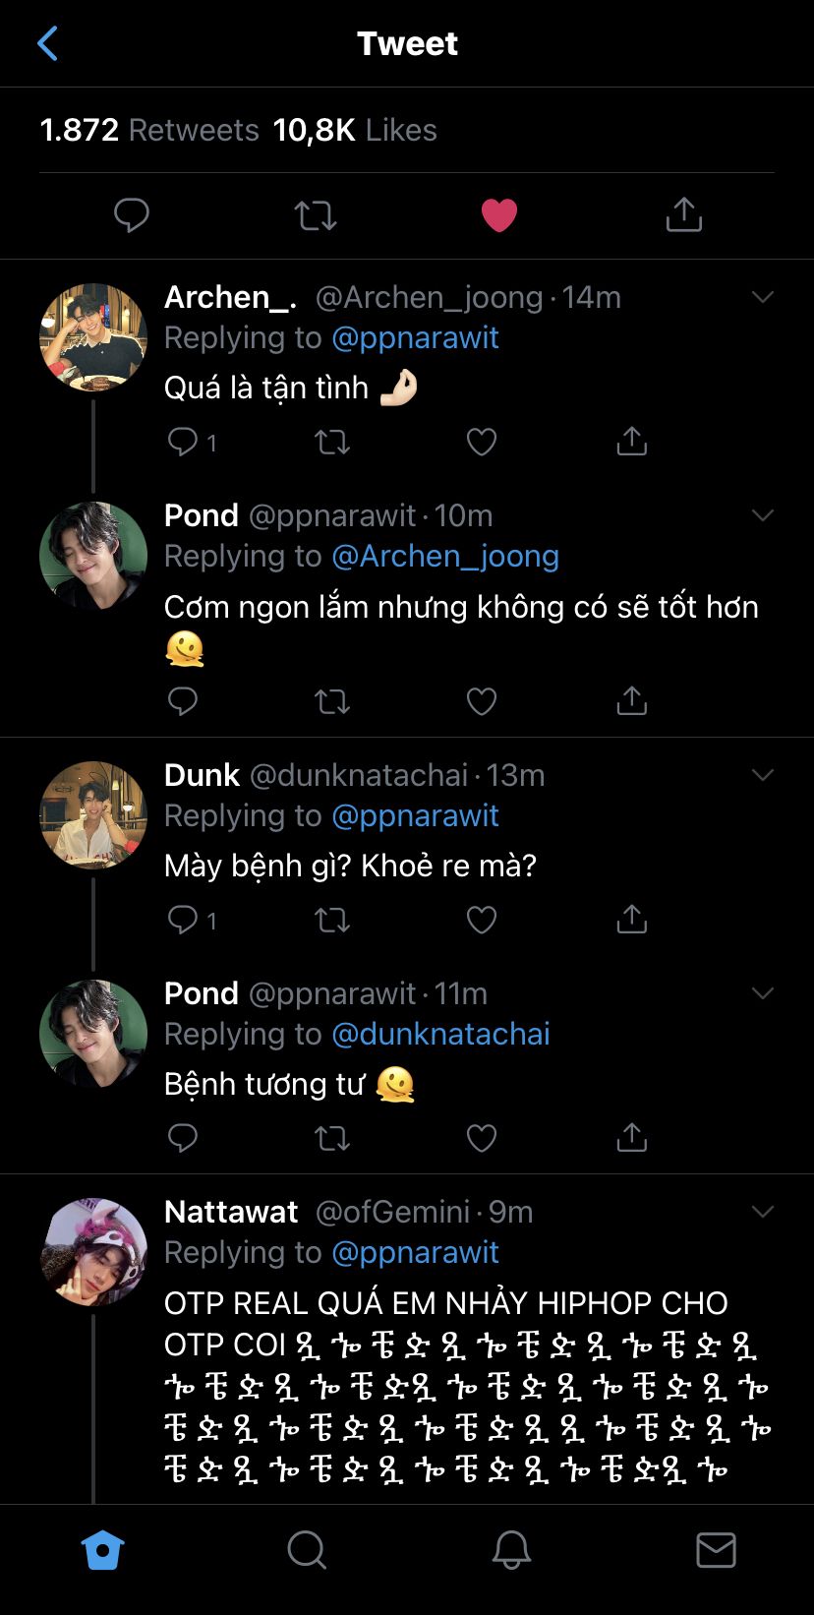Open dropdown arrow on Archen_'s tweet
Viewport: 814px width, 1615px height.
[x=763, y=297]
